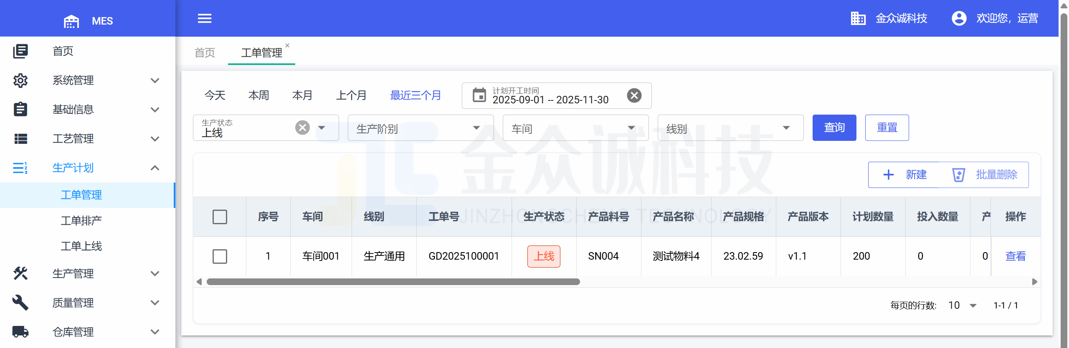The width and height of the screenshot is (1069, 348).
Task: Click 查看 link for GD2025100001
Action: tap(1016, 256)
